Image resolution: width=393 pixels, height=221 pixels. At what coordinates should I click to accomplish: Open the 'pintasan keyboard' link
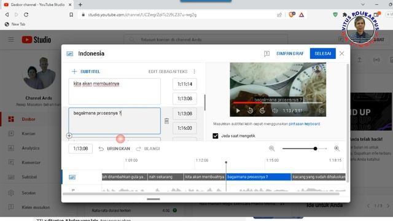tap(305, 124)
